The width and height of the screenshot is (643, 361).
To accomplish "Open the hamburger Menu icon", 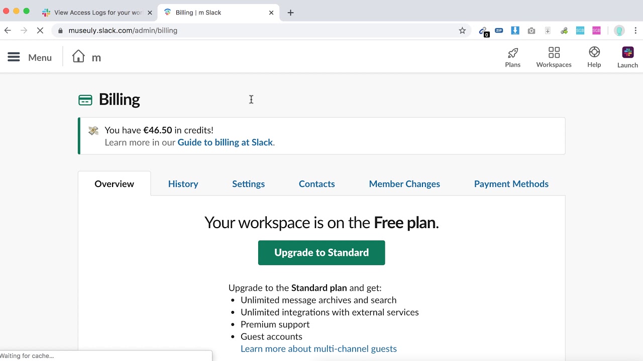I will pyautogui.click(x=14, y=57).
